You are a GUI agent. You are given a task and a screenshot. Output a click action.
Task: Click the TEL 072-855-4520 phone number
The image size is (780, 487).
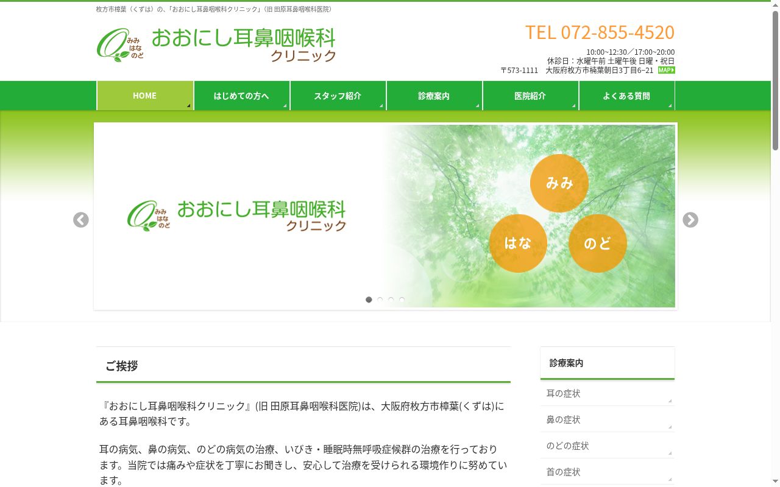(600, 32)
